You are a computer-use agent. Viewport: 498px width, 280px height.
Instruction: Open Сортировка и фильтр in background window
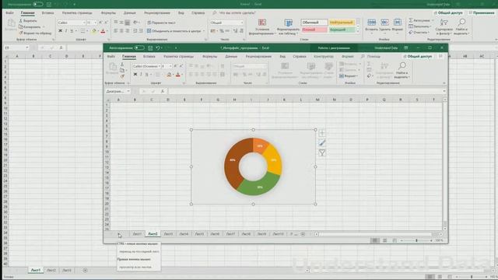[x=444, y=27]
